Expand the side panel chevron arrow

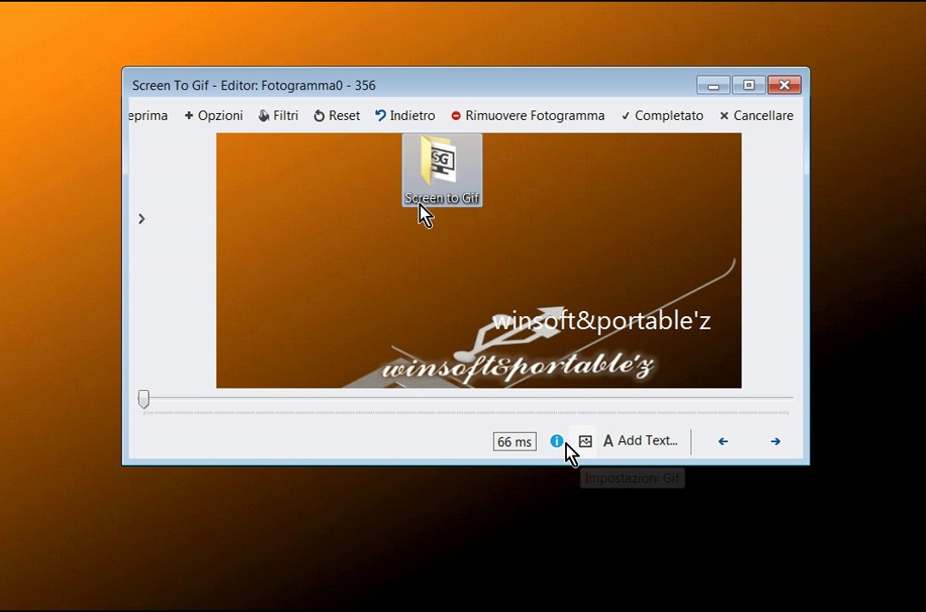click(142, 218)
